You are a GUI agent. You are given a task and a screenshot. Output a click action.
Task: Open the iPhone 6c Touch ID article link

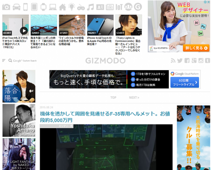(x=99, y=41)
